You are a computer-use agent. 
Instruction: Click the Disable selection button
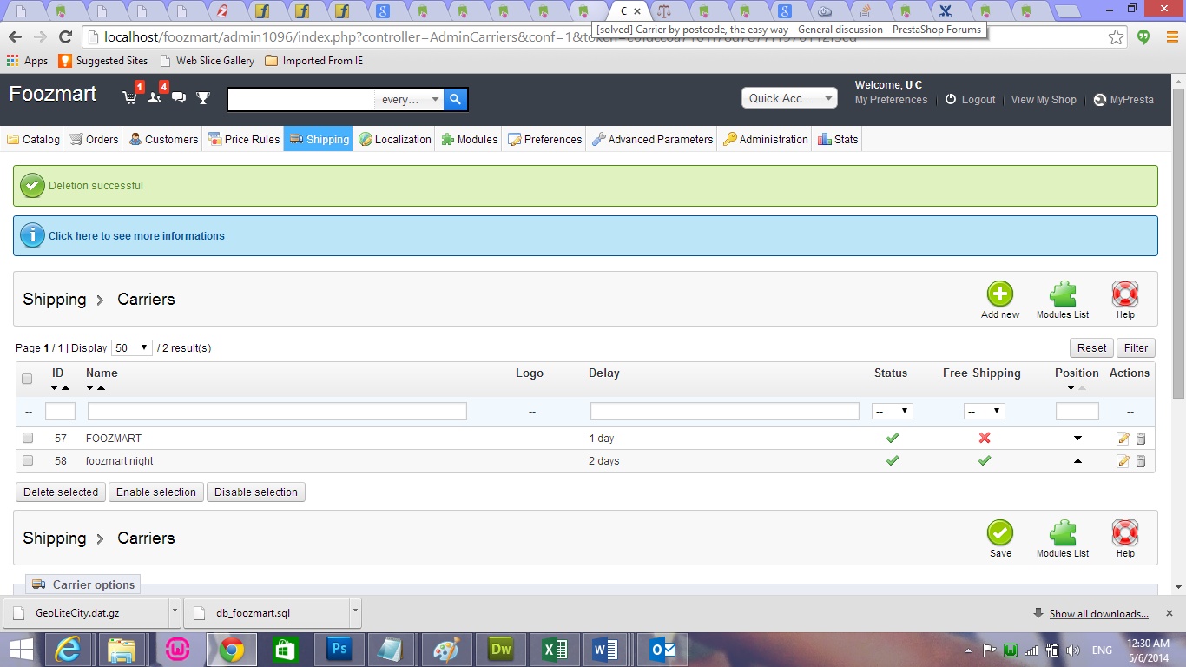pos(256,492)
